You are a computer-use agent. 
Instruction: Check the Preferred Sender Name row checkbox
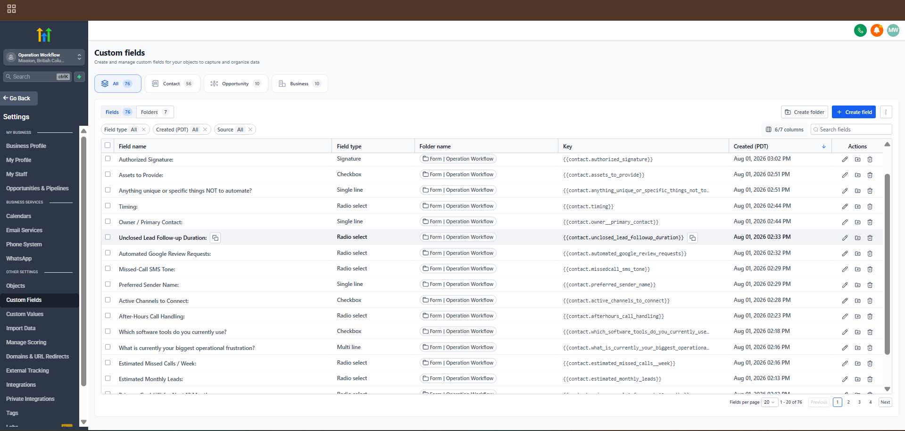click(108, 284)
